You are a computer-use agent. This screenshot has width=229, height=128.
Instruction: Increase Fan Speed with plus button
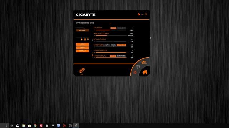pyautogui.click(x=127, y=47)
